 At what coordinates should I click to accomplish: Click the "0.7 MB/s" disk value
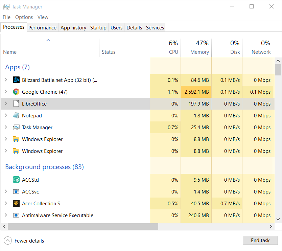tap(230, 204)
